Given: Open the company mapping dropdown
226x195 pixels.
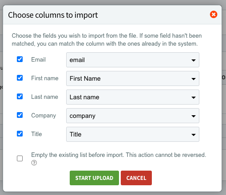Looking at the screenshot, I should [133, 116].
